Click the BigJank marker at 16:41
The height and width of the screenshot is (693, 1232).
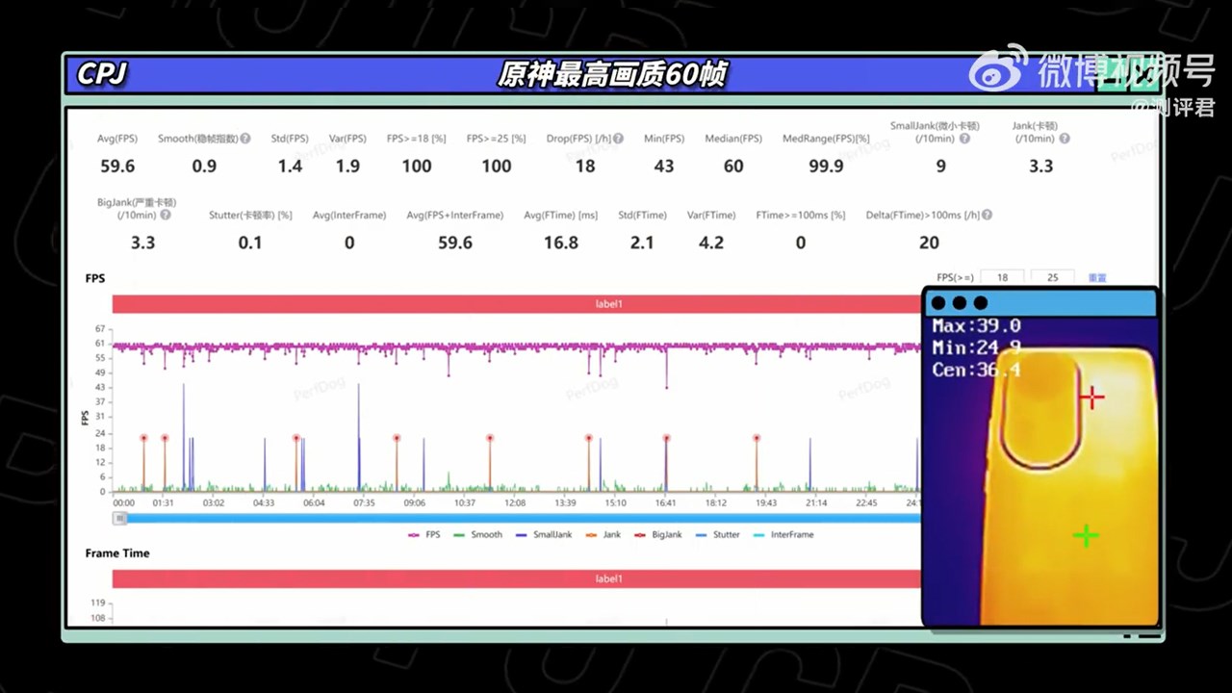coord(666,438)
